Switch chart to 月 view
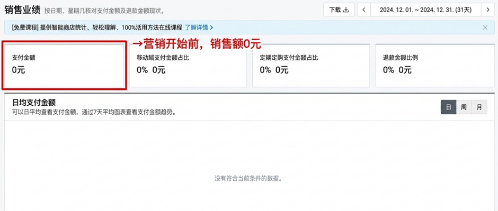Viewport: 498px width, 211px height. [479, 107]
